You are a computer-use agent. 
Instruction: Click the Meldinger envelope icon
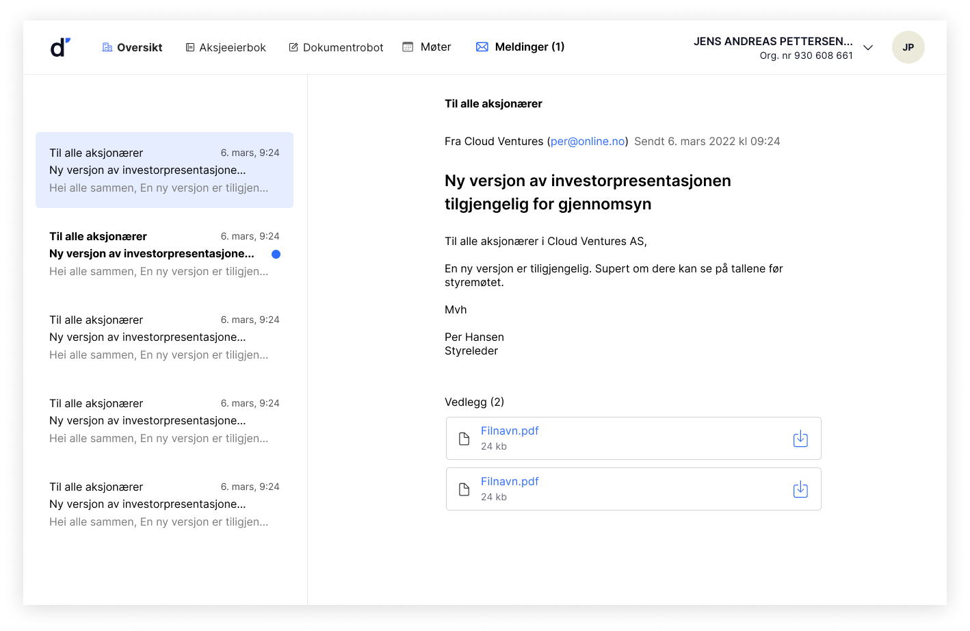coord(482,47)
